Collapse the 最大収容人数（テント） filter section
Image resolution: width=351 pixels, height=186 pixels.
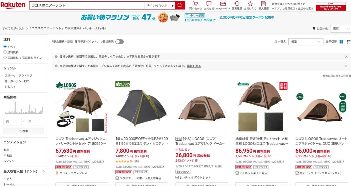click(x=43, y=171)
